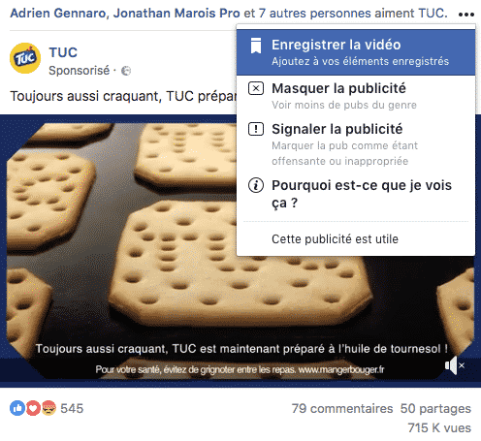The height and width of the screenshot is (441, 481).
Task: Click the angry reaction icon
Action: tap(48, 408)
